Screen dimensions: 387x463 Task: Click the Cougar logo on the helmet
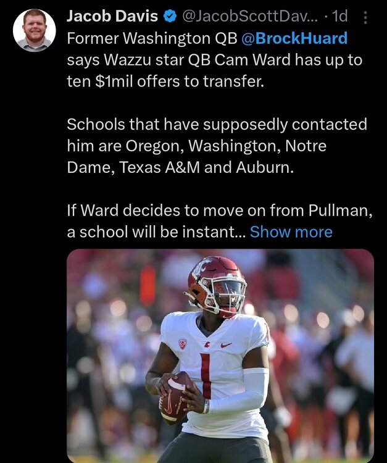(x=199, y=267)
